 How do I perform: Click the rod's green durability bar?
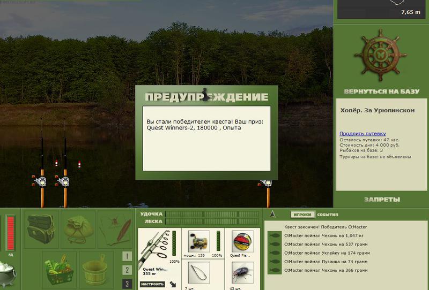pos(174,243)
